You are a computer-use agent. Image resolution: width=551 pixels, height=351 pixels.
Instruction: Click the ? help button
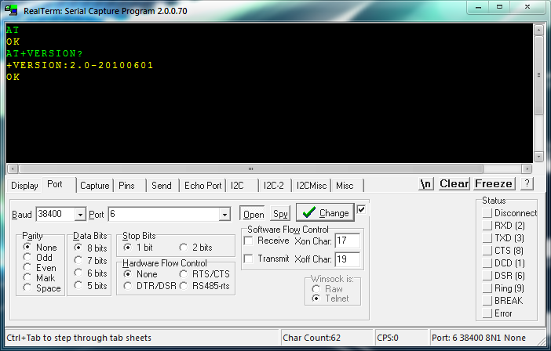(527, 184)
